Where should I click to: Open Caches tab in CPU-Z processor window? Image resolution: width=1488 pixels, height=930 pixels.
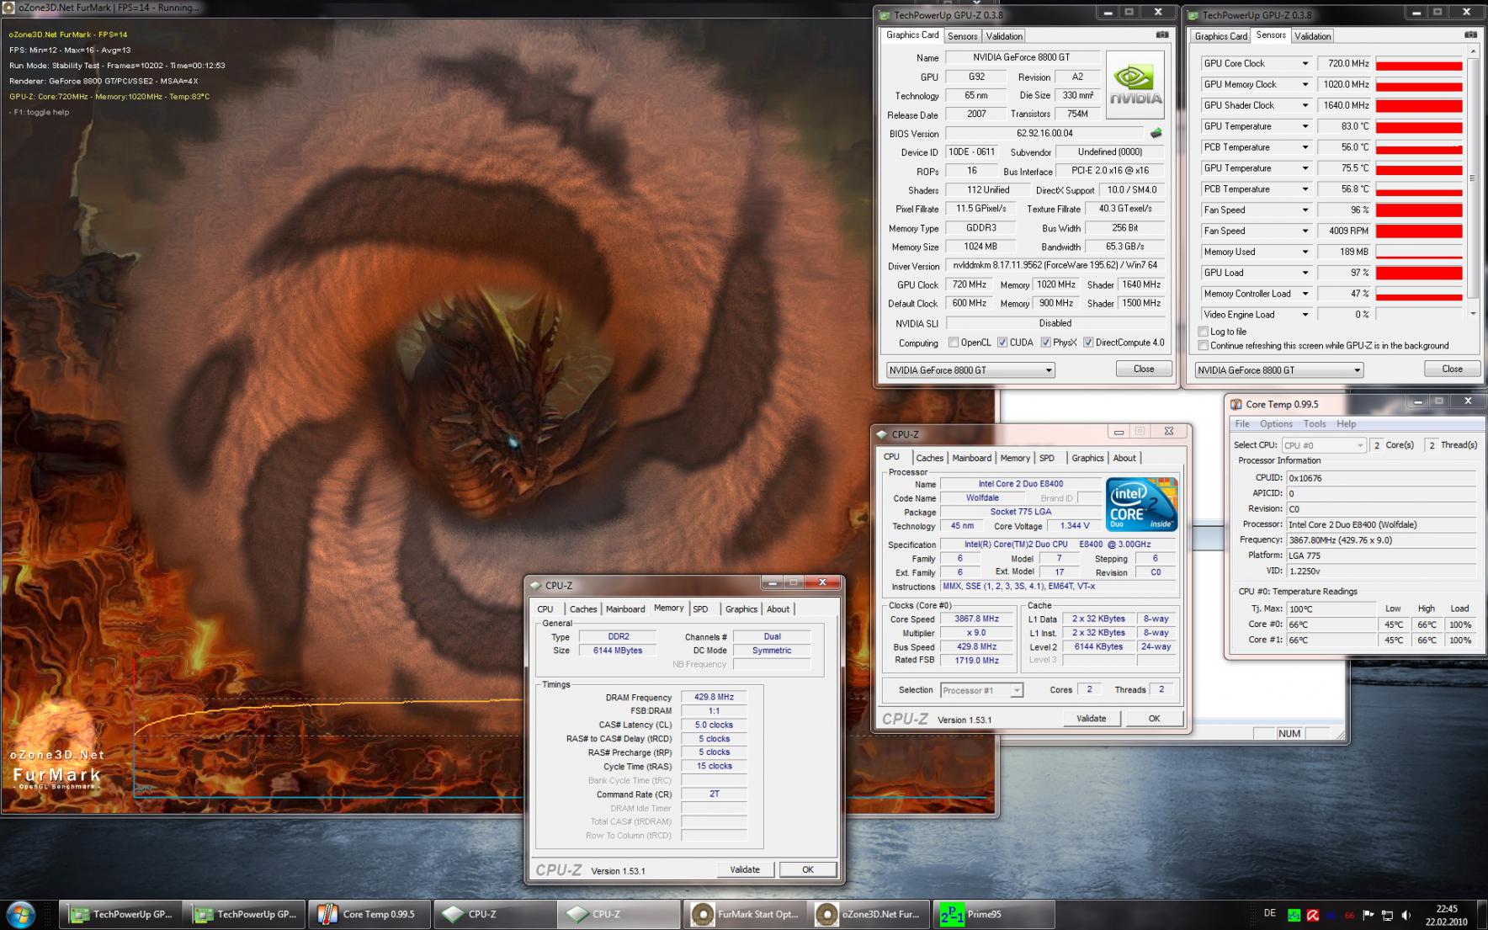point(929,458)
